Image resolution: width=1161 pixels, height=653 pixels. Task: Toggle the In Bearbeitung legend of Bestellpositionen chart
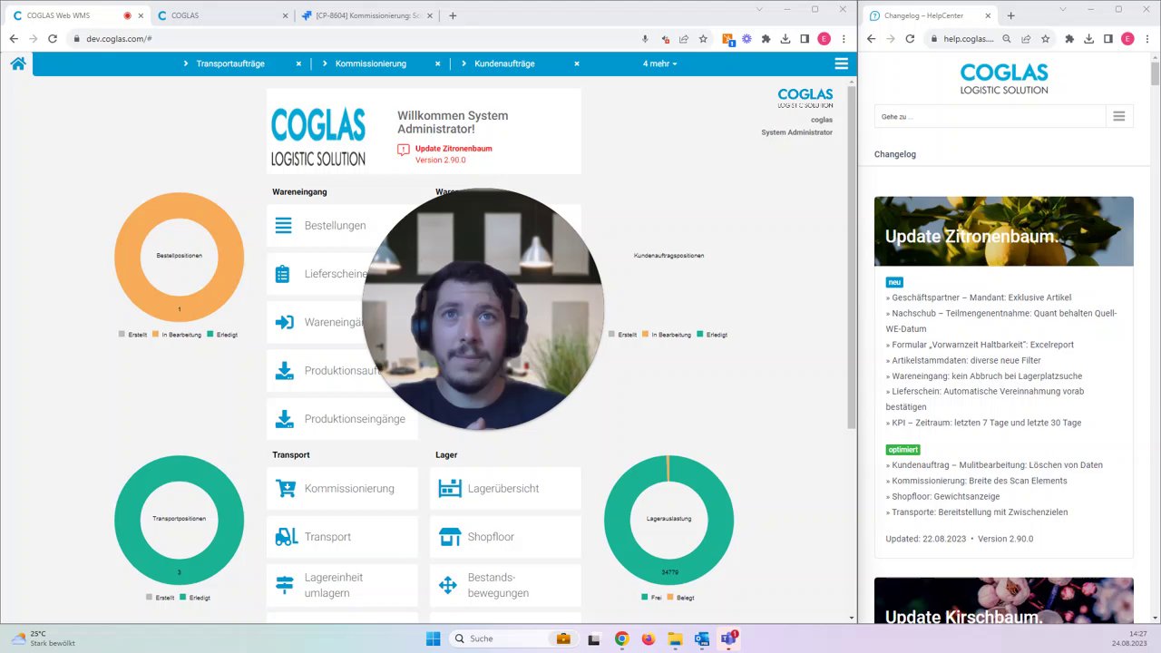click(x=177, y=335)
